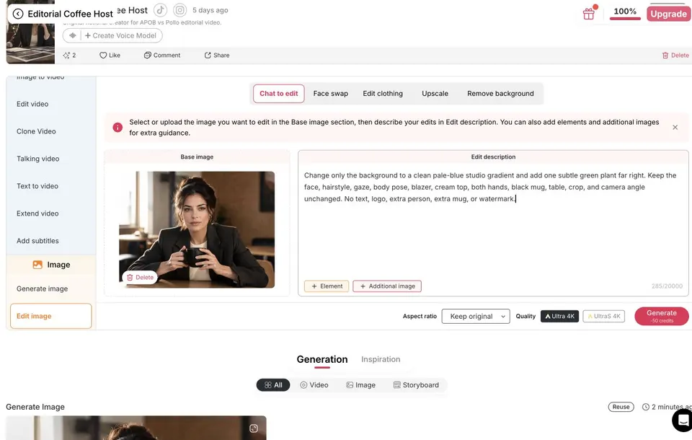Select Text to video in sidebar
692x440 pixels.
click(x=37, y=186)
